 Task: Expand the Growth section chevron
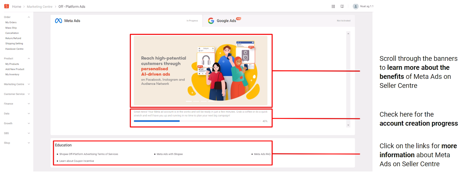(29, 123)
